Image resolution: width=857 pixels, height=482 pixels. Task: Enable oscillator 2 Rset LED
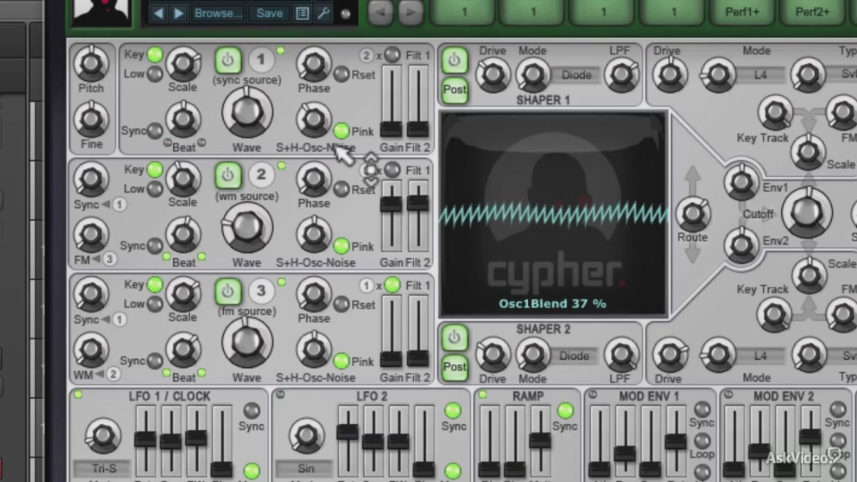click(x=341, y=189)
